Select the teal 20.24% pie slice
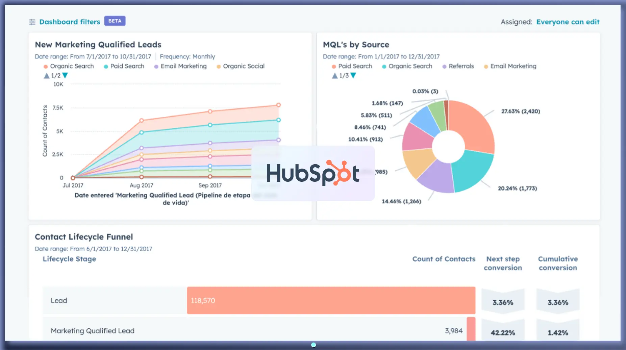Image resolution: width=626 pixels, height=350 pixels. 473,171
